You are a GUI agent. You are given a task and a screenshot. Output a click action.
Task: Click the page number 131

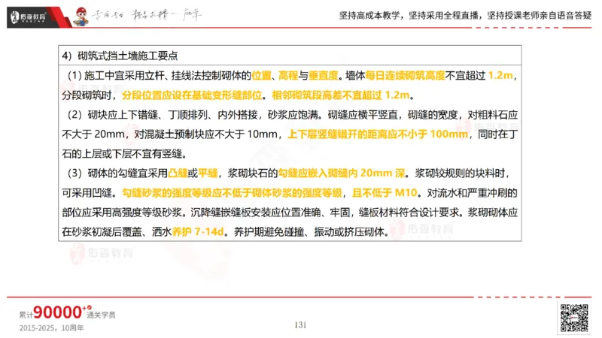coord(300,325)
